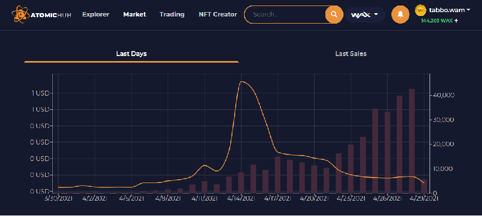The image size is (482, 216).
Task: Click the 4/20/2021 date axis label
Action: point(314,198)
